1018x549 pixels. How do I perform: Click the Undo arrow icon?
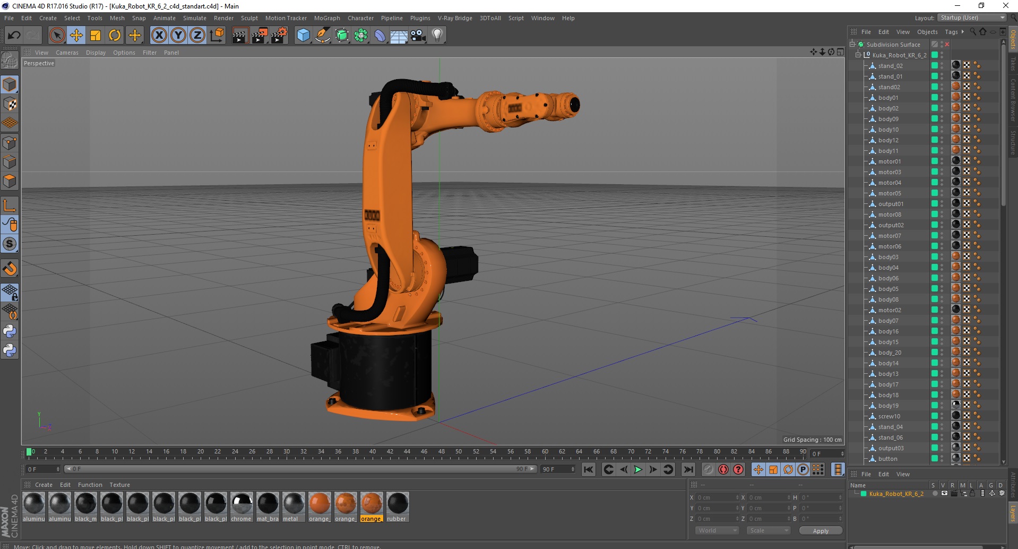point(14,36)
